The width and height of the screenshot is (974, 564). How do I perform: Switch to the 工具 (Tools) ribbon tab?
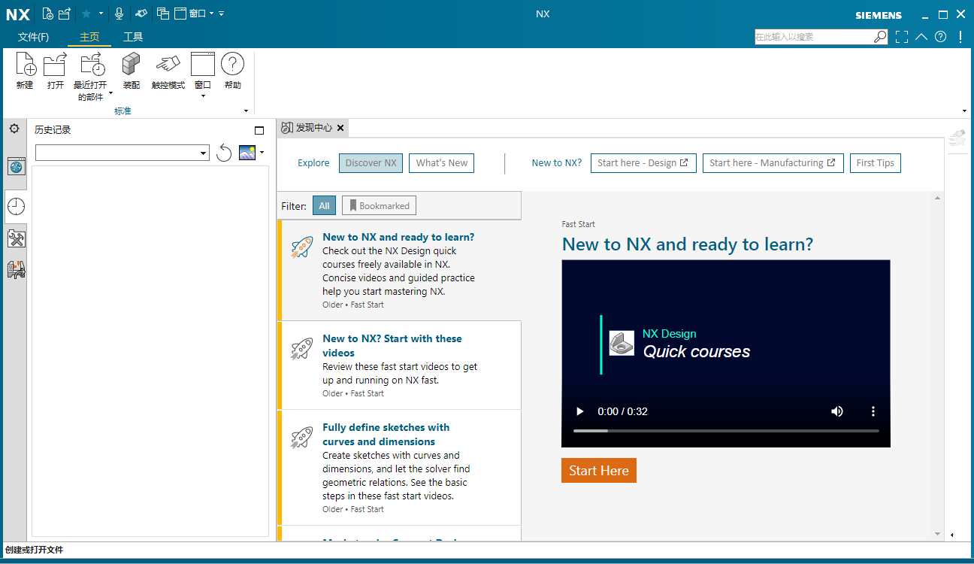pyautogui.click(x=133, y=36)
